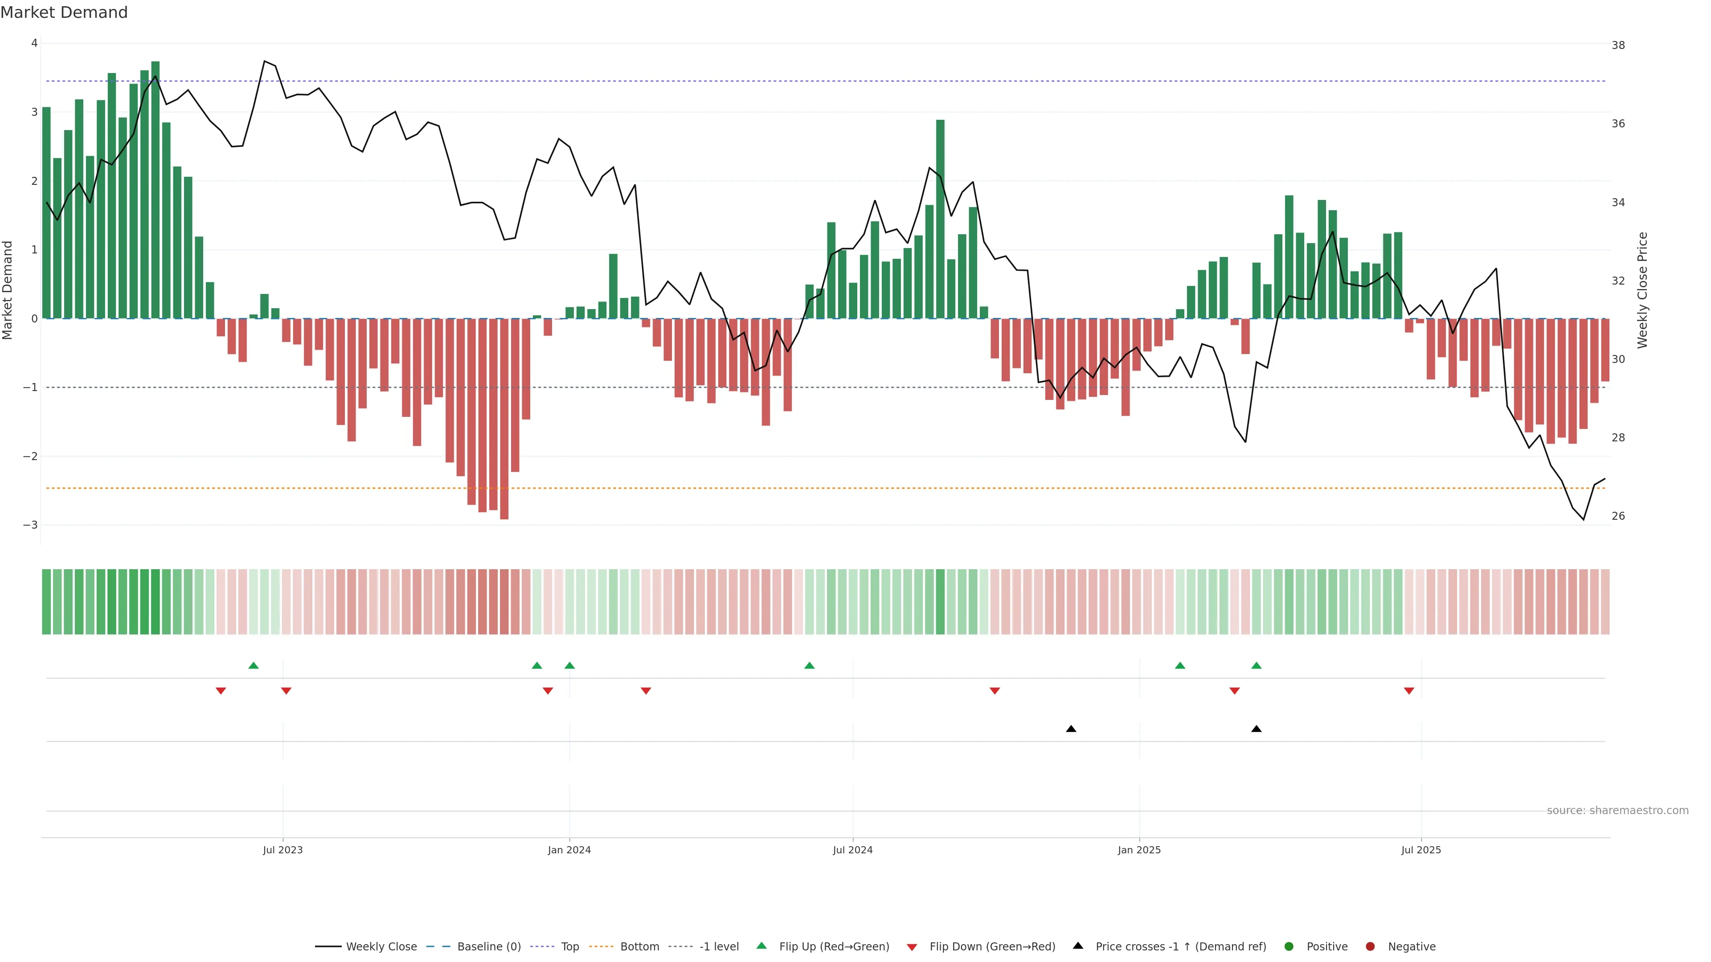Click the red Flip Down legend triangle

[x=912, y=947]
